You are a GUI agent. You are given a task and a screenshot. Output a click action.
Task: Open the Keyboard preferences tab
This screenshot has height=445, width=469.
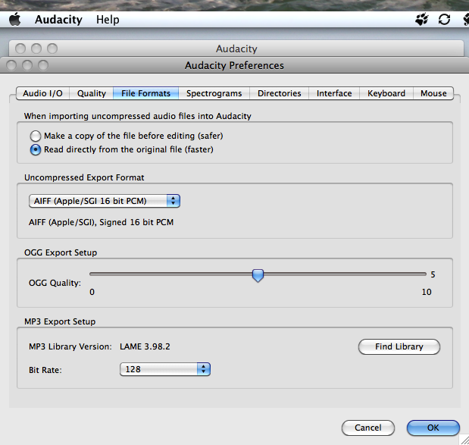click(386, 93)
